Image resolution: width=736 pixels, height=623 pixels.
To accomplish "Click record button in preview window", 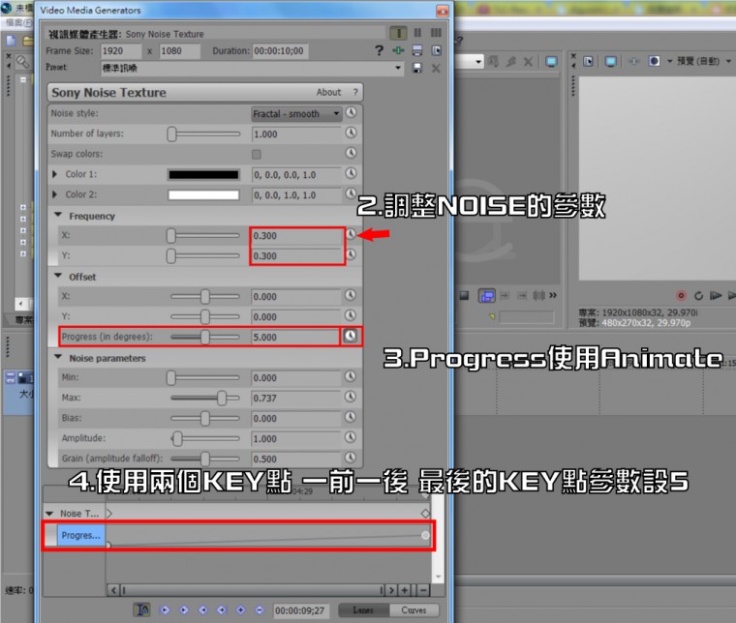I will click(681, 295).
